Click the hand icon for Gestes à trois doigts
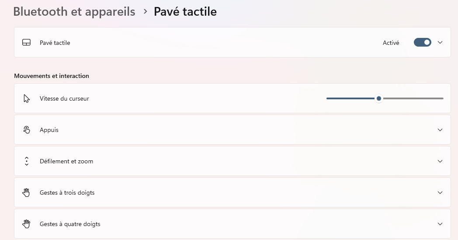Image resolution: width=458 pixels, height=240 pixels. point(27,193)
